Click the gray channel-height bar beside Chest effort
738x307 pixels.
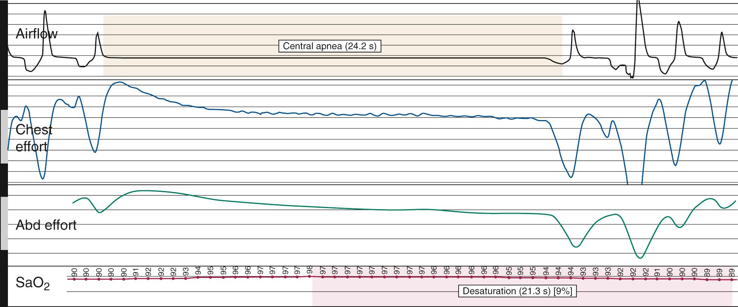(4, 137)
